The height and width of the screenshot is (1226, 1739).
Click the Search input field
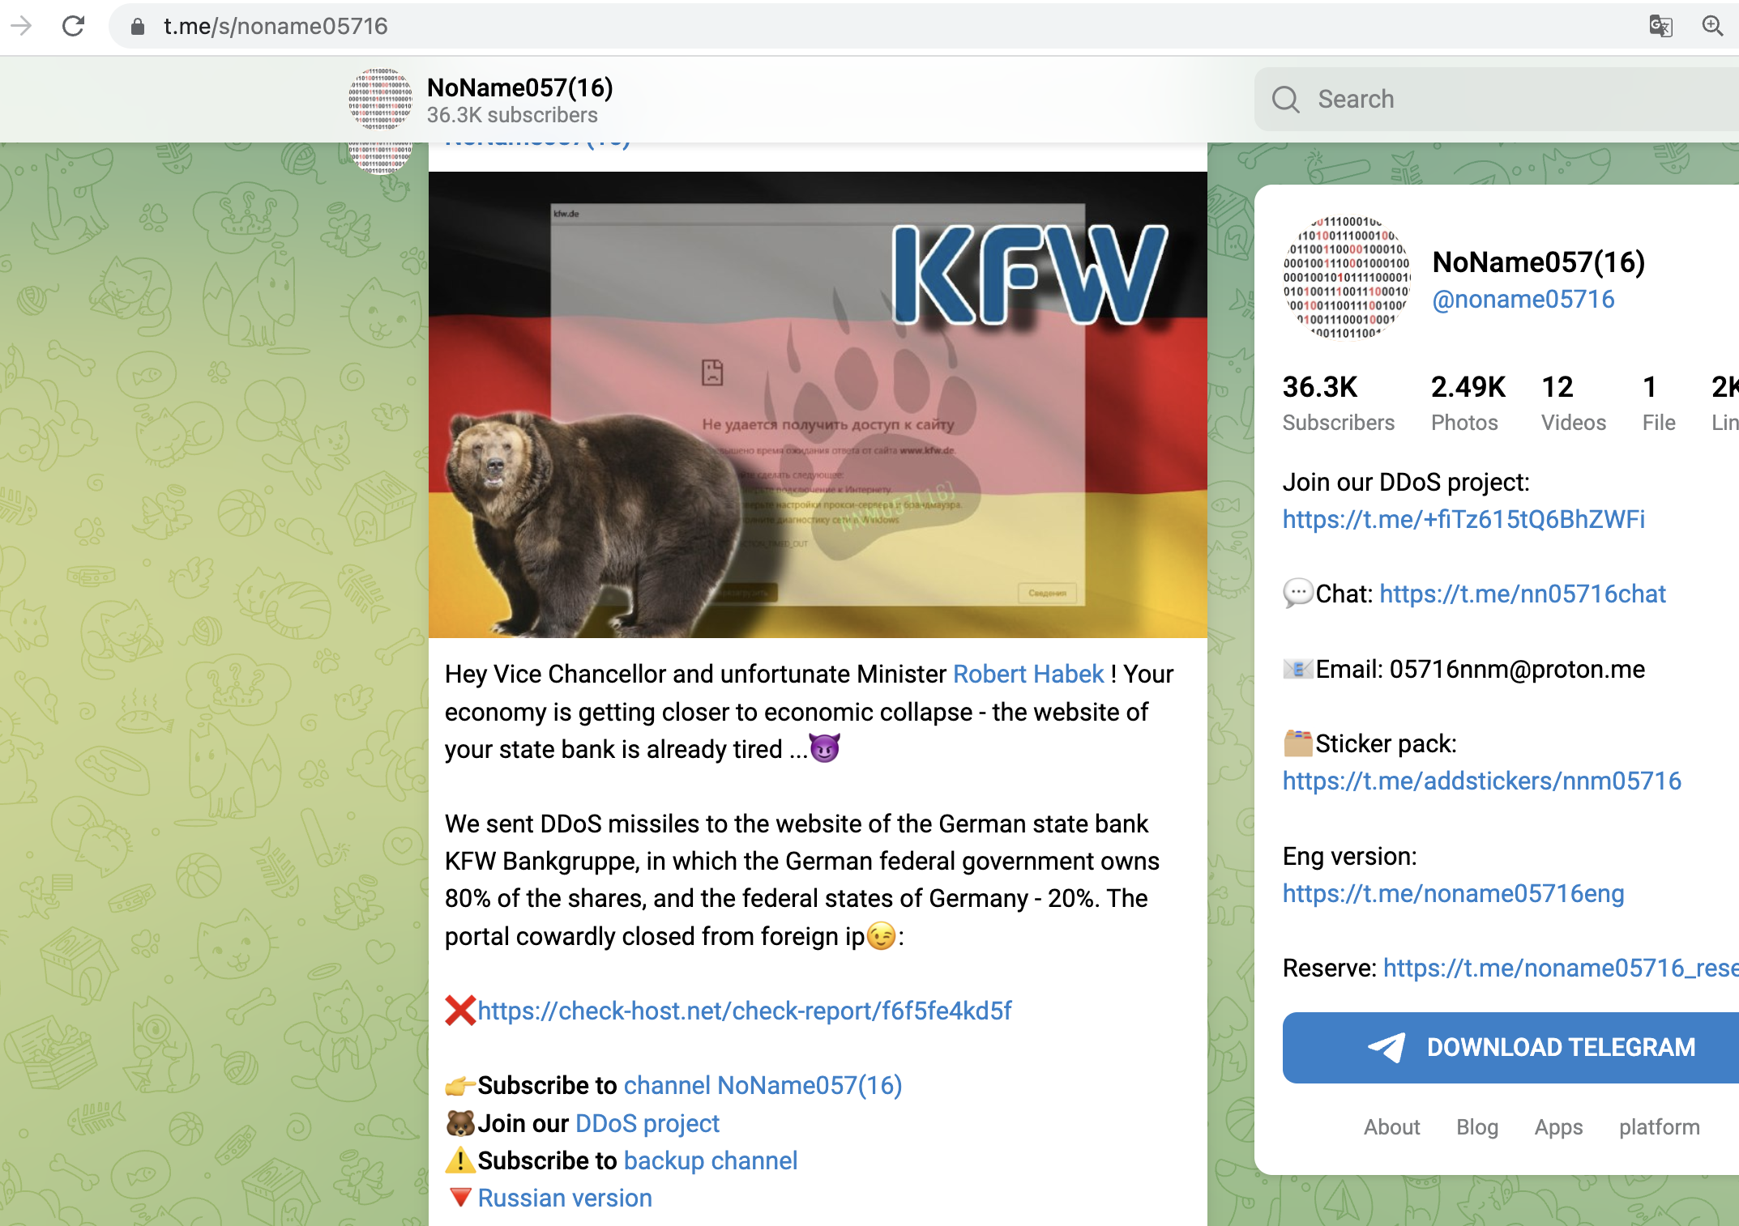click(x=1497, y=100)
